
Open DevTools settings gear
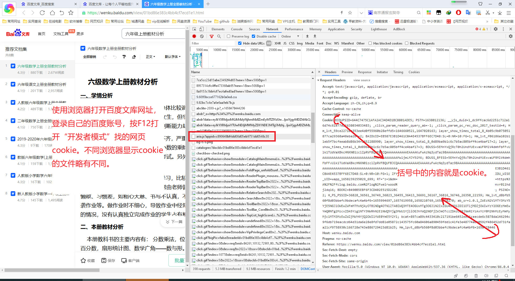click(x=496, y=29)
